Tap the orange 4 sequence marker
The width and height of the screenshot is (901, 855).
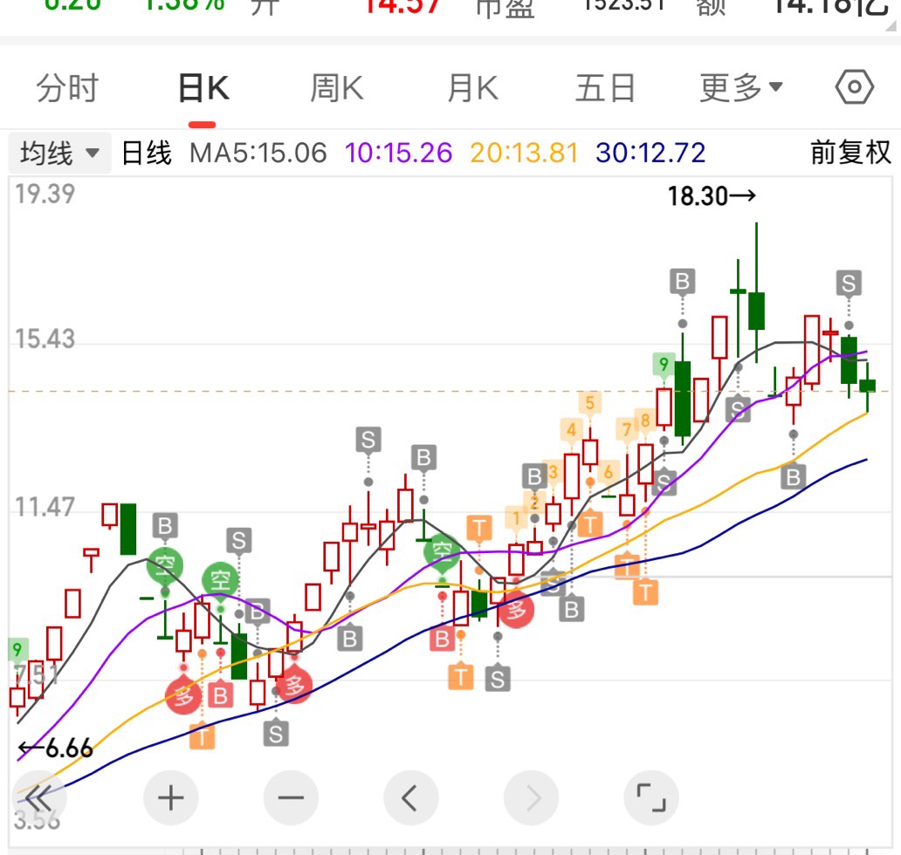571,429
